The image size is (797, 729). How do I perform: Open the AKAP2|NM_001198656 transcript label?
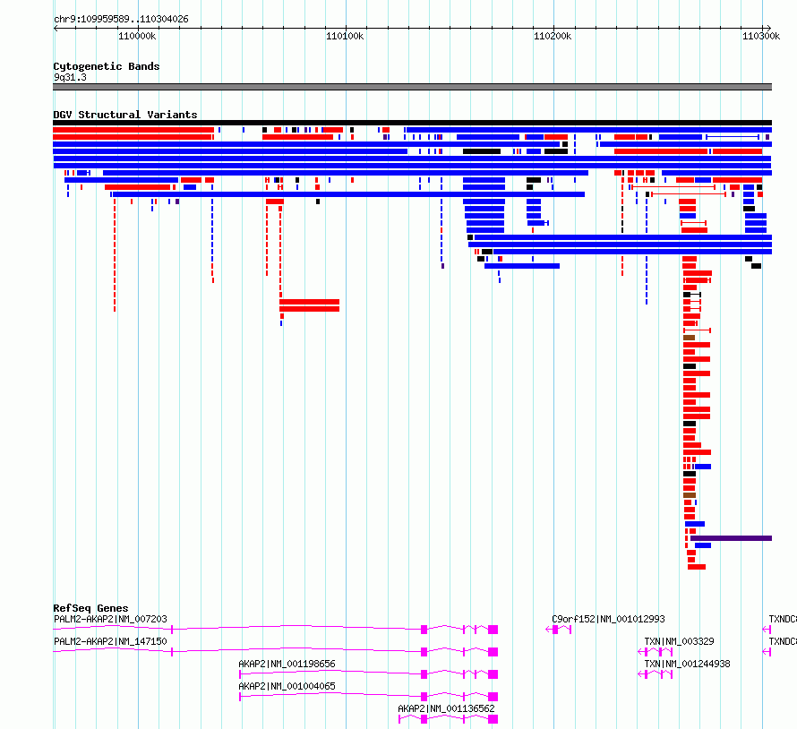287,664
